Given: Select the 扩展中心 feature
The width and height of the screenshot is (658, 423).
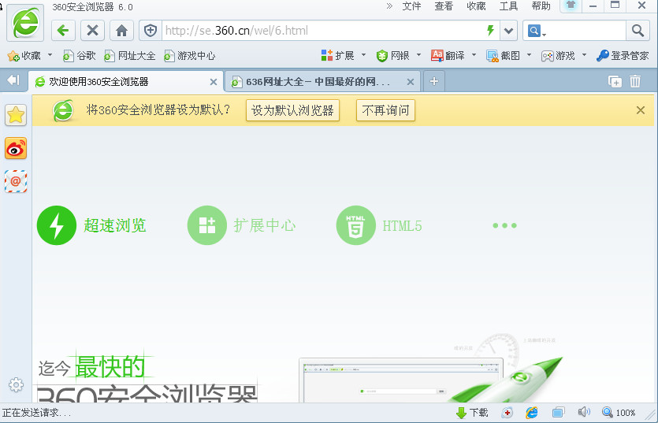Looking at the screenshot, I should click(241, 225).
